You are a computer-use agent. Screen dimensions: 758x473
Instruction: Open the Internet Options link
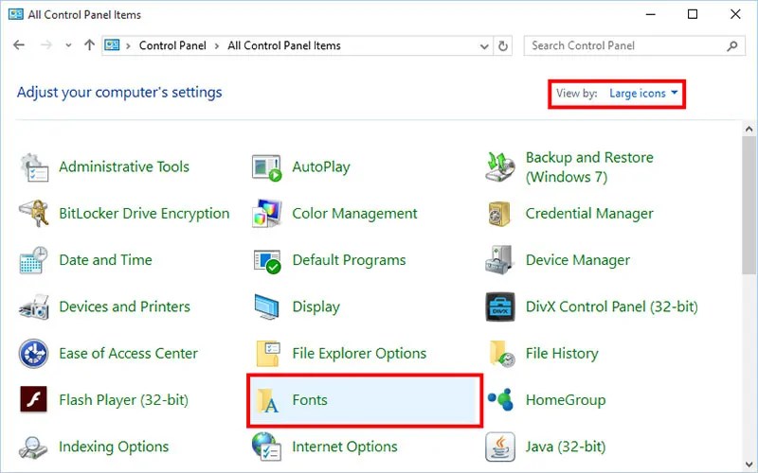coord(345,447)
